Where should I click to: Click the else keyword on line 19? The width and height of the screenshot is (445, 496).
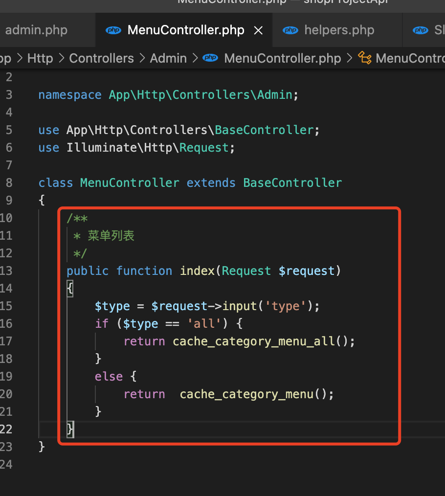click(109, 377)
